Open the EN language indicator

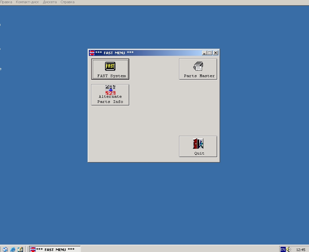click(283, 249)
